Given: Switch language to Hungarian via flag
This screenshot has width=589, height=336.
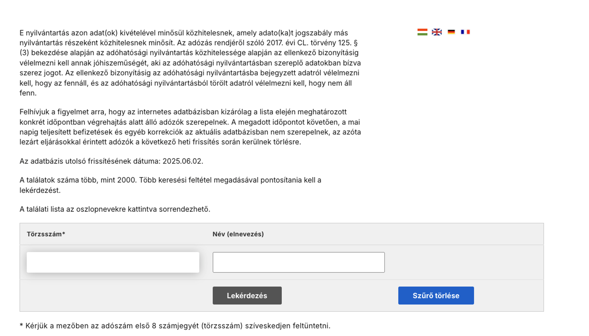Looking at the screenshot, I should coord(422,32).
